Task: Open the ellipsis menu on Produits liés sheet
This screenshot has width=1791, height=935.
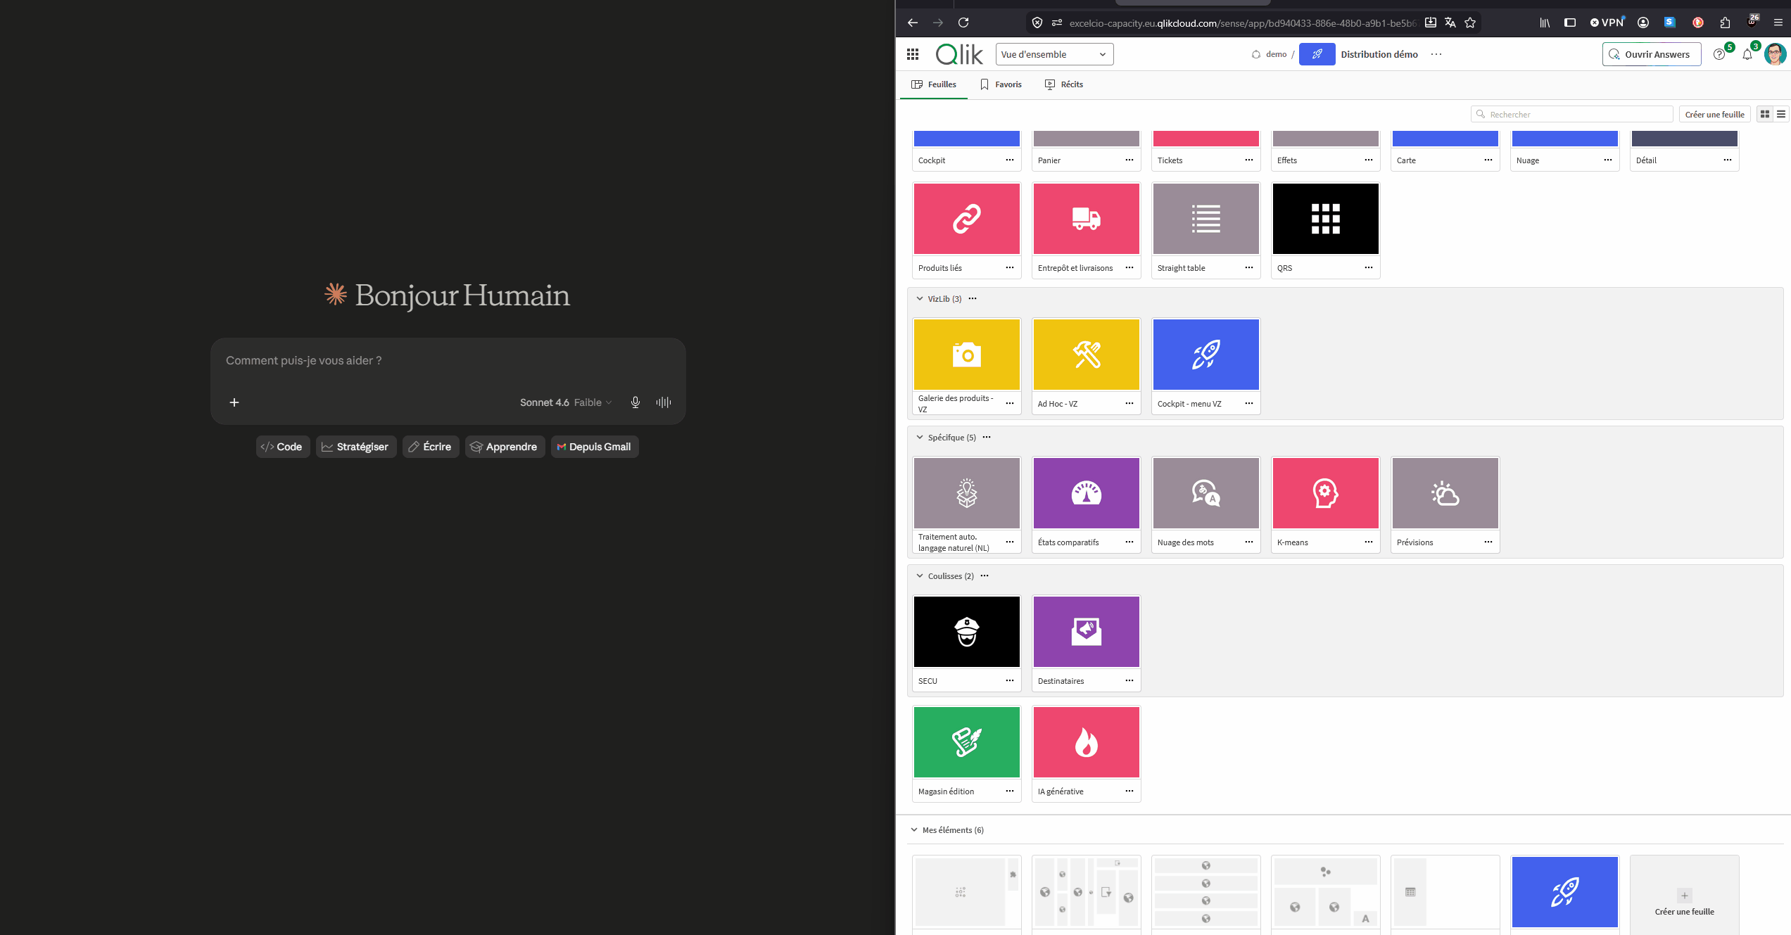Action: tap(1010, 267)
